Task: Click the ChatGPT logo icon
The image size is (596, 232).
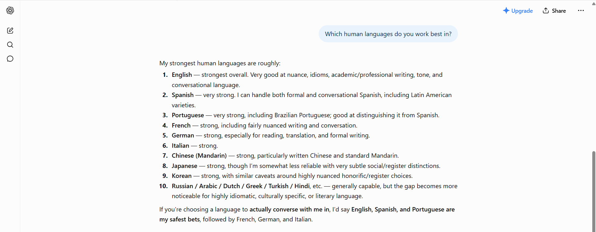Action: [x=10, y=11]
